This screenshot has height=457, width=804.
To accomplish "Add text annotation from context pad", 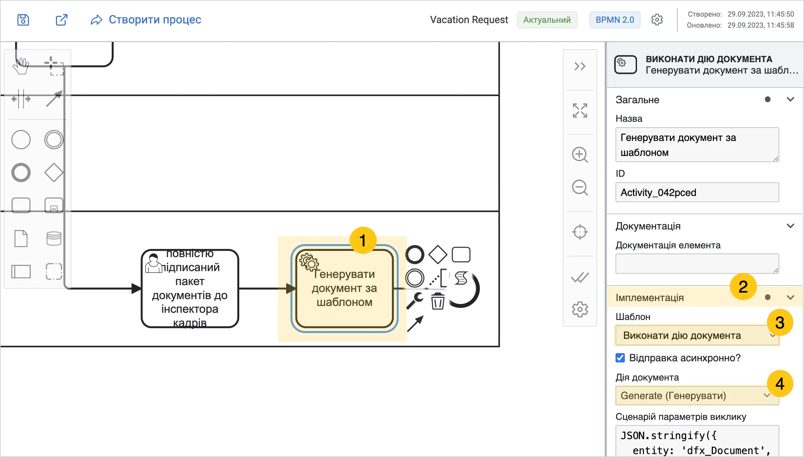I will (x=438, y=278).
